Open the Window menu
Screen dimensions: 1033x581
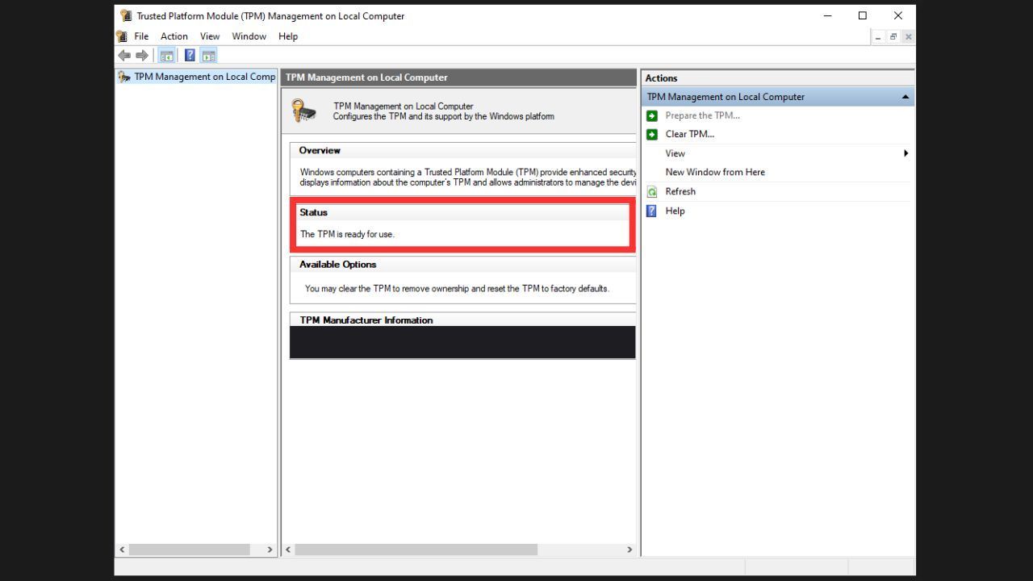[x=249, y=36]
